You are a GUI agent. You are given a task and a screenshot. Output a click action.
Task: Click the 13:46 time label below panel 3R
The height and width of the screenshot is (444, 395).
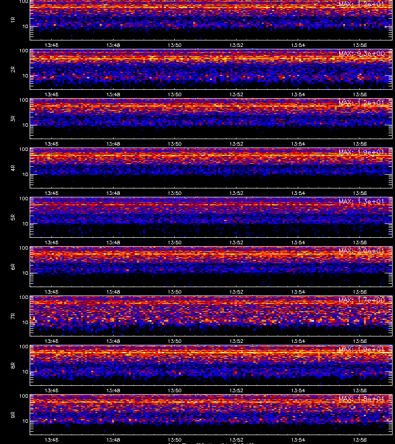point(51,144)
